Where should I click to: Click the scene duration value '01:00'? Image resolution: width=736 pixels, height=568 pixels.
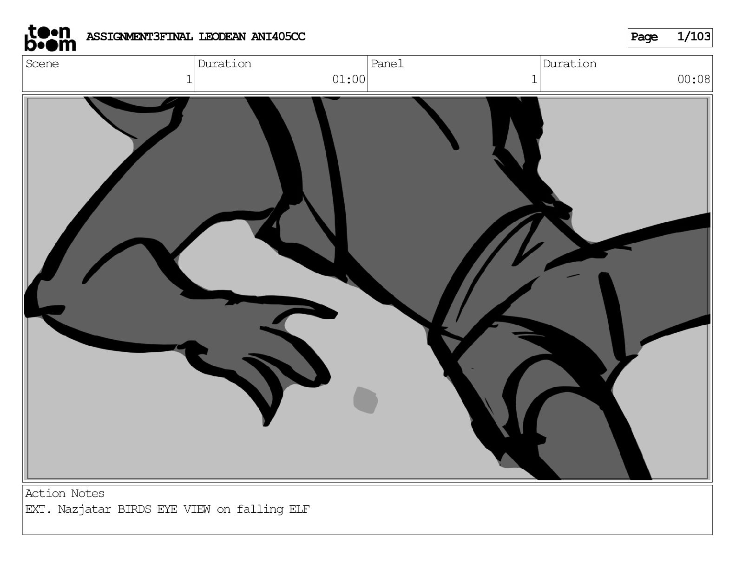(348, 80)
